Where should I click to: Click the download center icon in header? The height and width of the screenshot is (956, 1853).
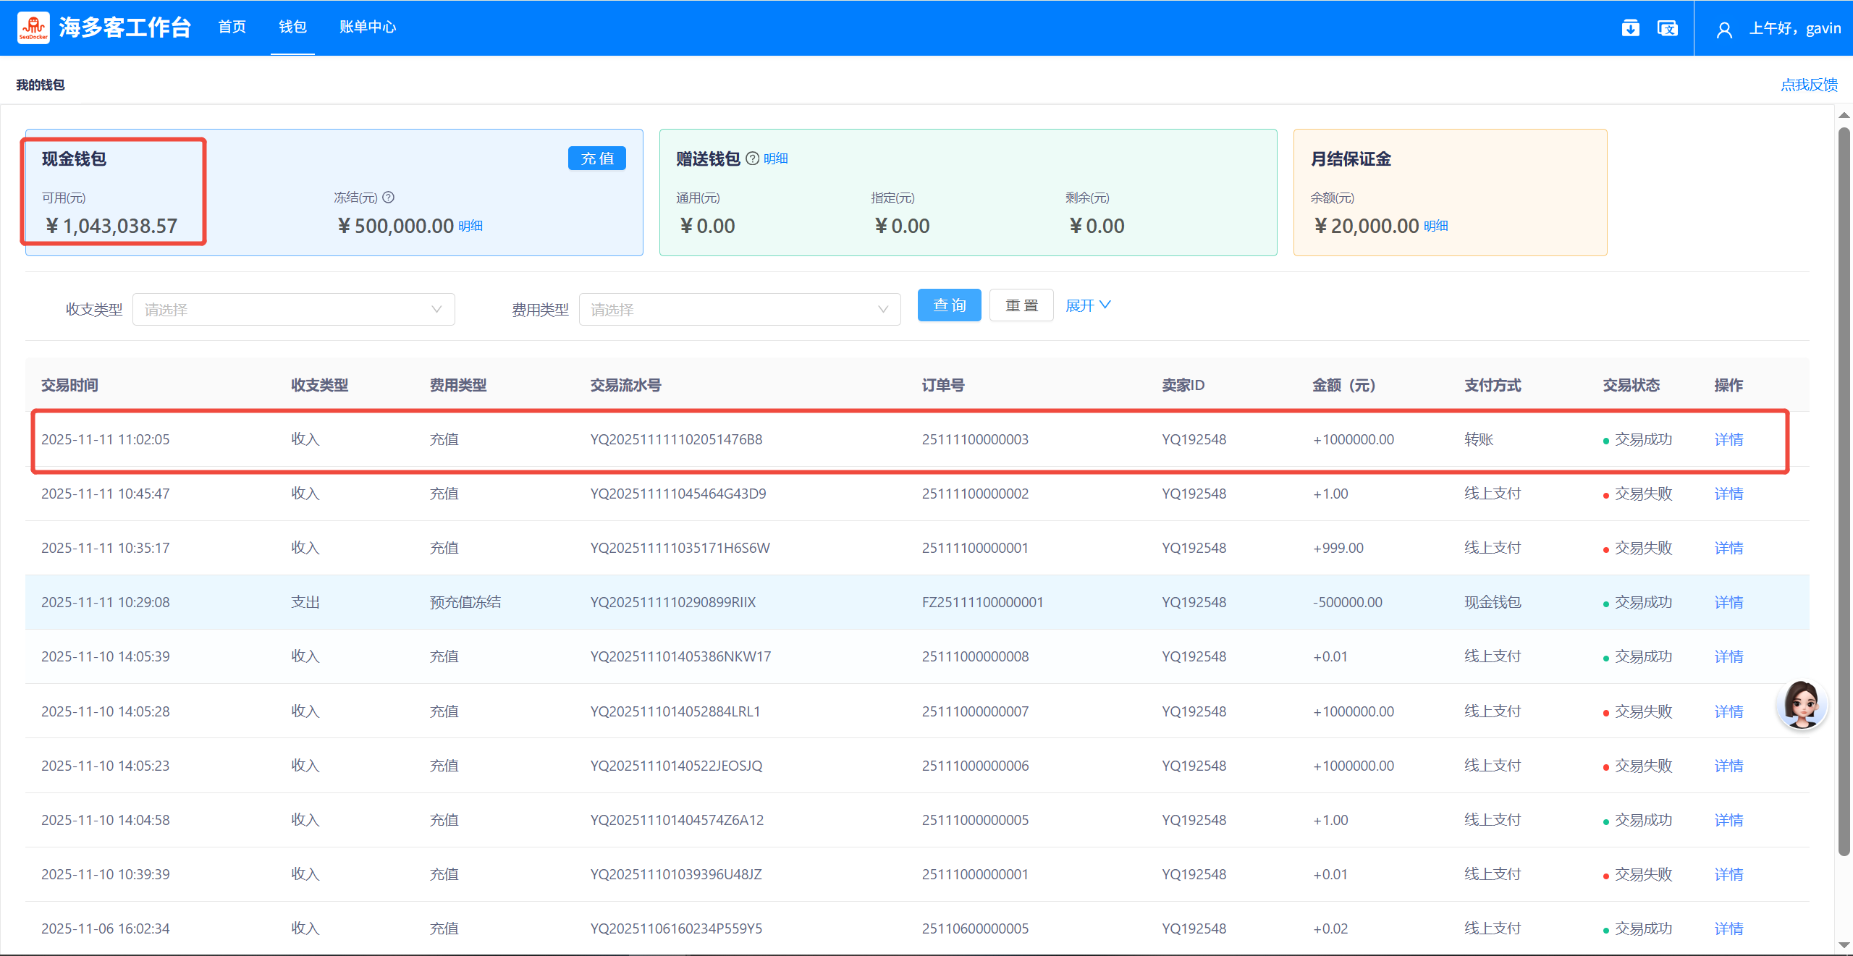click(1630, 28)
